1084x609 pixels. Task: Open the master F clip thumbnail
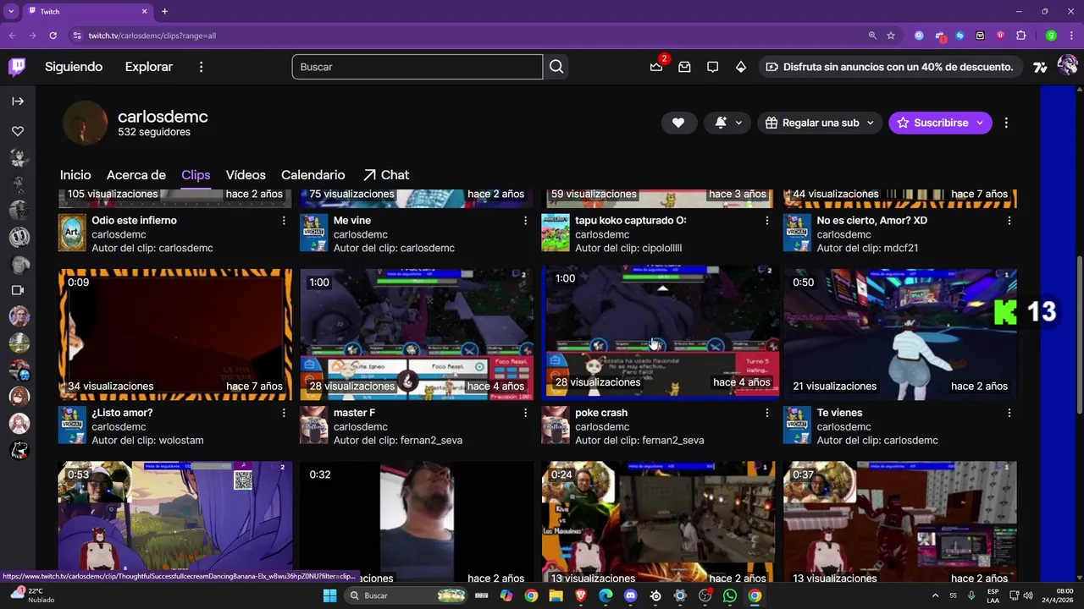click(417, 335)
